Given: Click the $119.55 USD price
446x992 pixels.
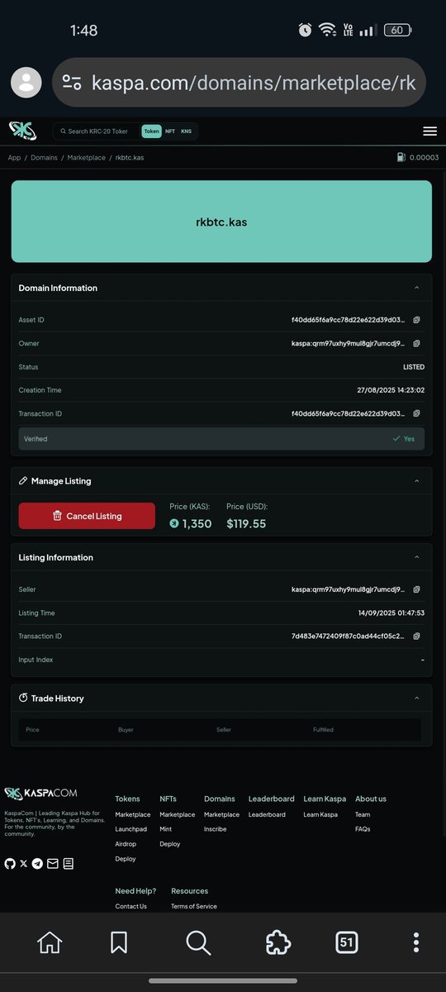Looking at the screenshot, I should (x=246, y=523).
